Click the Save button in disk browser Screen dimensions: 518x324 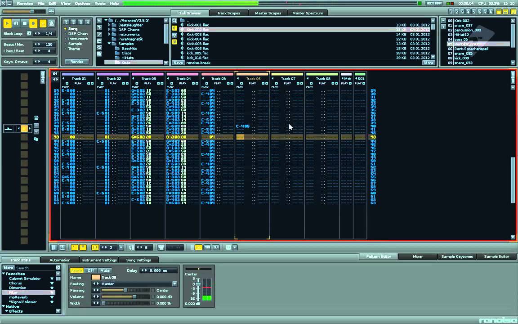178,63
